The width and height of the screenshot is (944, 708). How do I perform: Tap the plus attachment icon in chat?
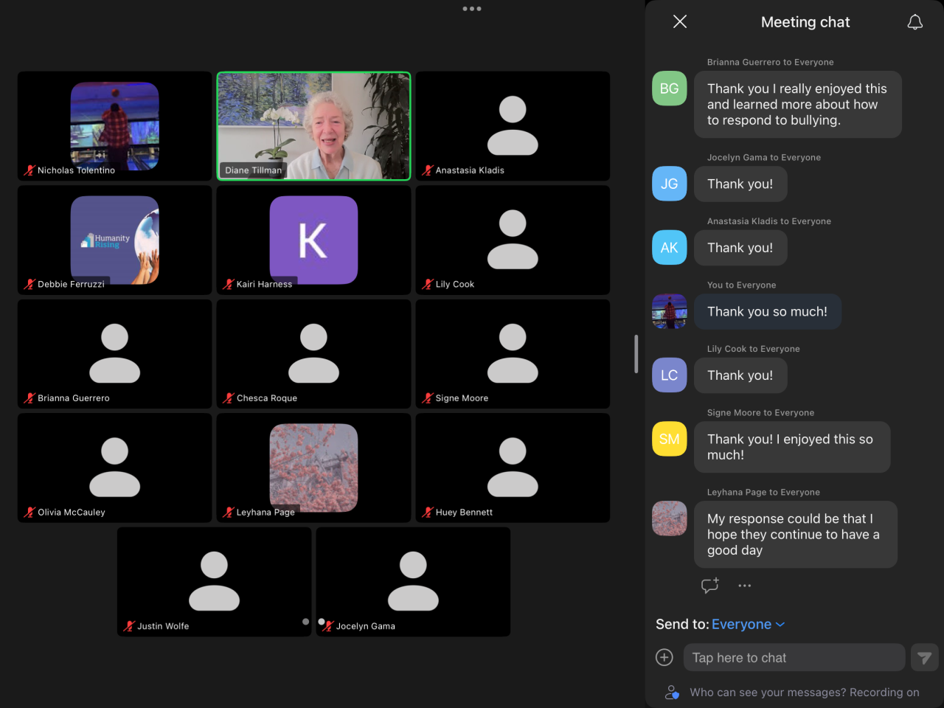point(664,657)
